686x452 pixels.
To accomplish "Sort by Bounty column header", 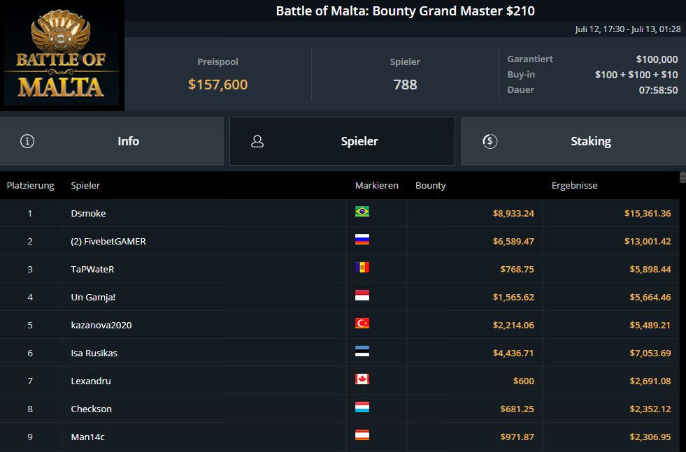I will [431, 185].
